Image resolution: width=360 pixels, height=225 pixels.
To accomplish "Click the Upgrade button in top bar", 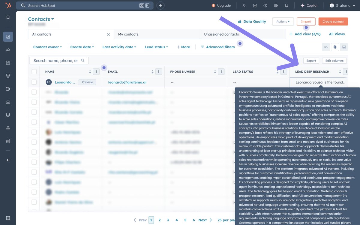I will coord(221,5).
